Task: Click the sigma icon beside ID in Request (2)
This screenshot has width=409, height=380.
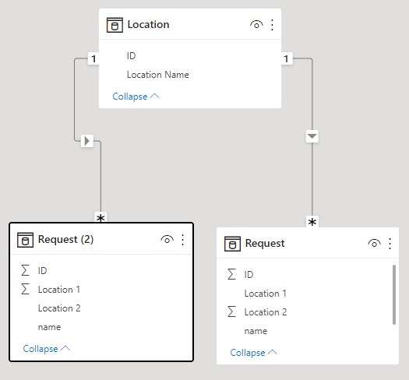Action: pos(25,270)
